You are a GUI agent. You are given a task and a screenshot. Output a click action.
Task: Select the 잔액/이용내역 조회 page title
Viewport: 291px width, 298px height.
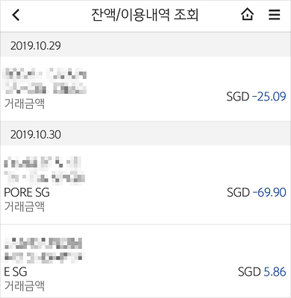145,15
